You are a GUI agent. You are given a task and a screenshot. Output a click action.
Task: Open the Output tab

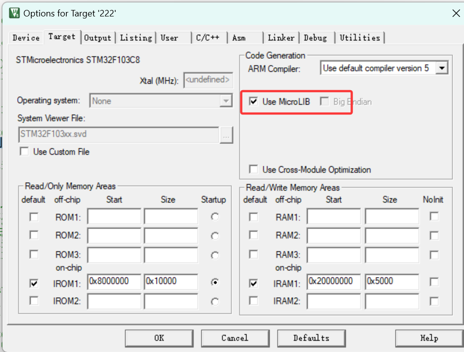pos(98,38)
